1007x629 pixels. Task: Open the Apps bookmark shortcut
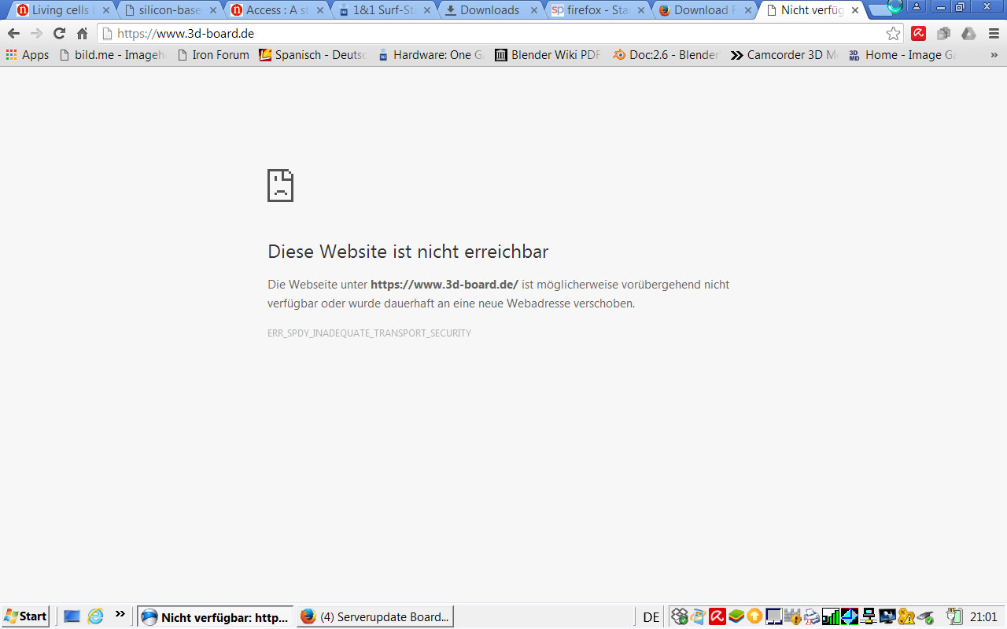(x=28, y=55)
